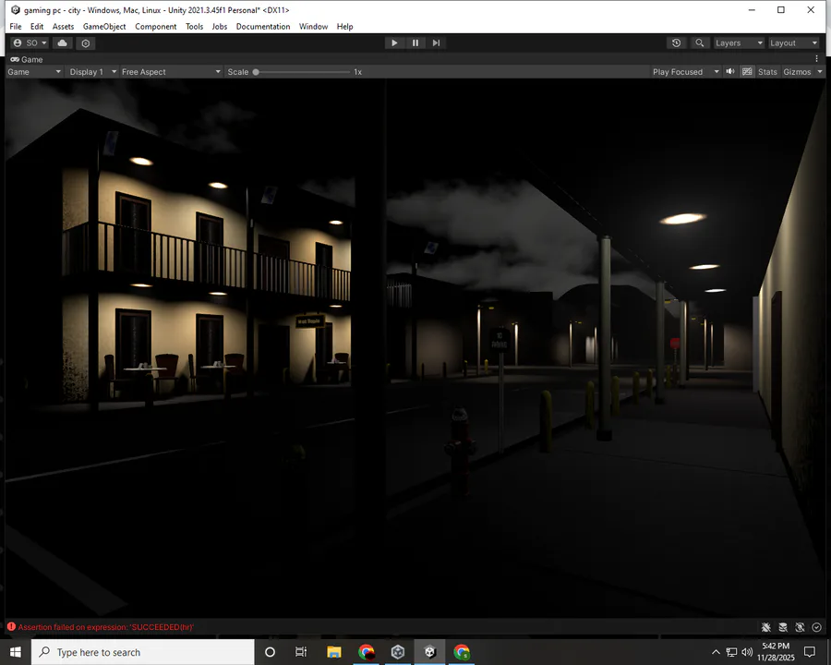Open the Free Aspect dropdown

[171, 72]
